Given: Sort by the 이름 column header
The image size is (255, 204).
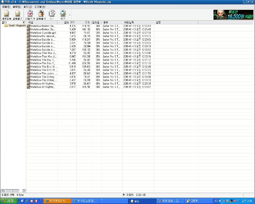Looking at the screenshot, I should coord(42,23).
